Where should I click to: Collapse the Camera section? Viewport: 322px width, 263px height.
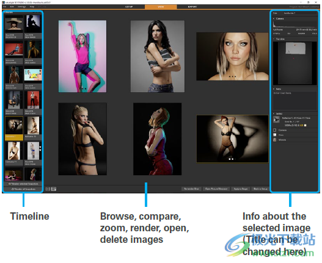tap(274, 19)
